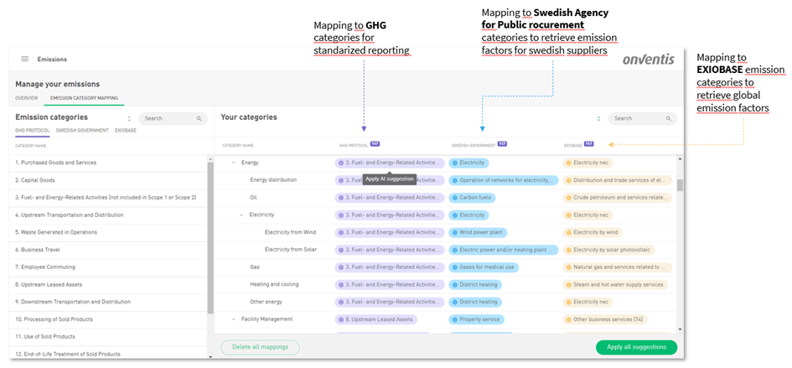Click Delete all mappings button
The height and width of the screenshot is (368, 792).
click(x=260, y=347)
